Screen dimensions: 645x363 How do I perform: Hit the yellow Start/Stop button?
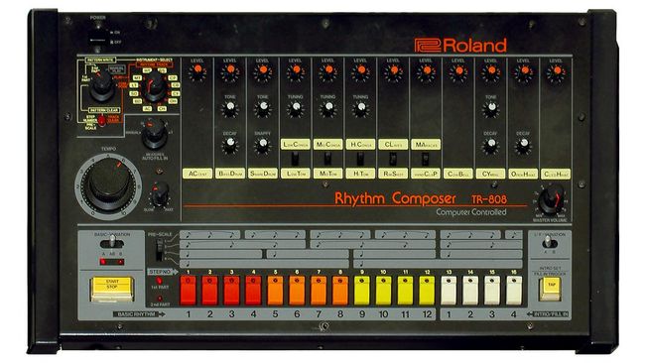(112, 289)
